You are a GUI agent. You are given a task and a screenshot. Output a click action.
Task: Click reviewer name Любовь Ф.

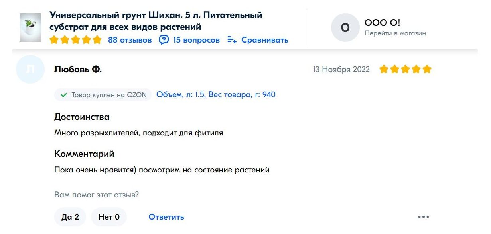tap(78, 70)
